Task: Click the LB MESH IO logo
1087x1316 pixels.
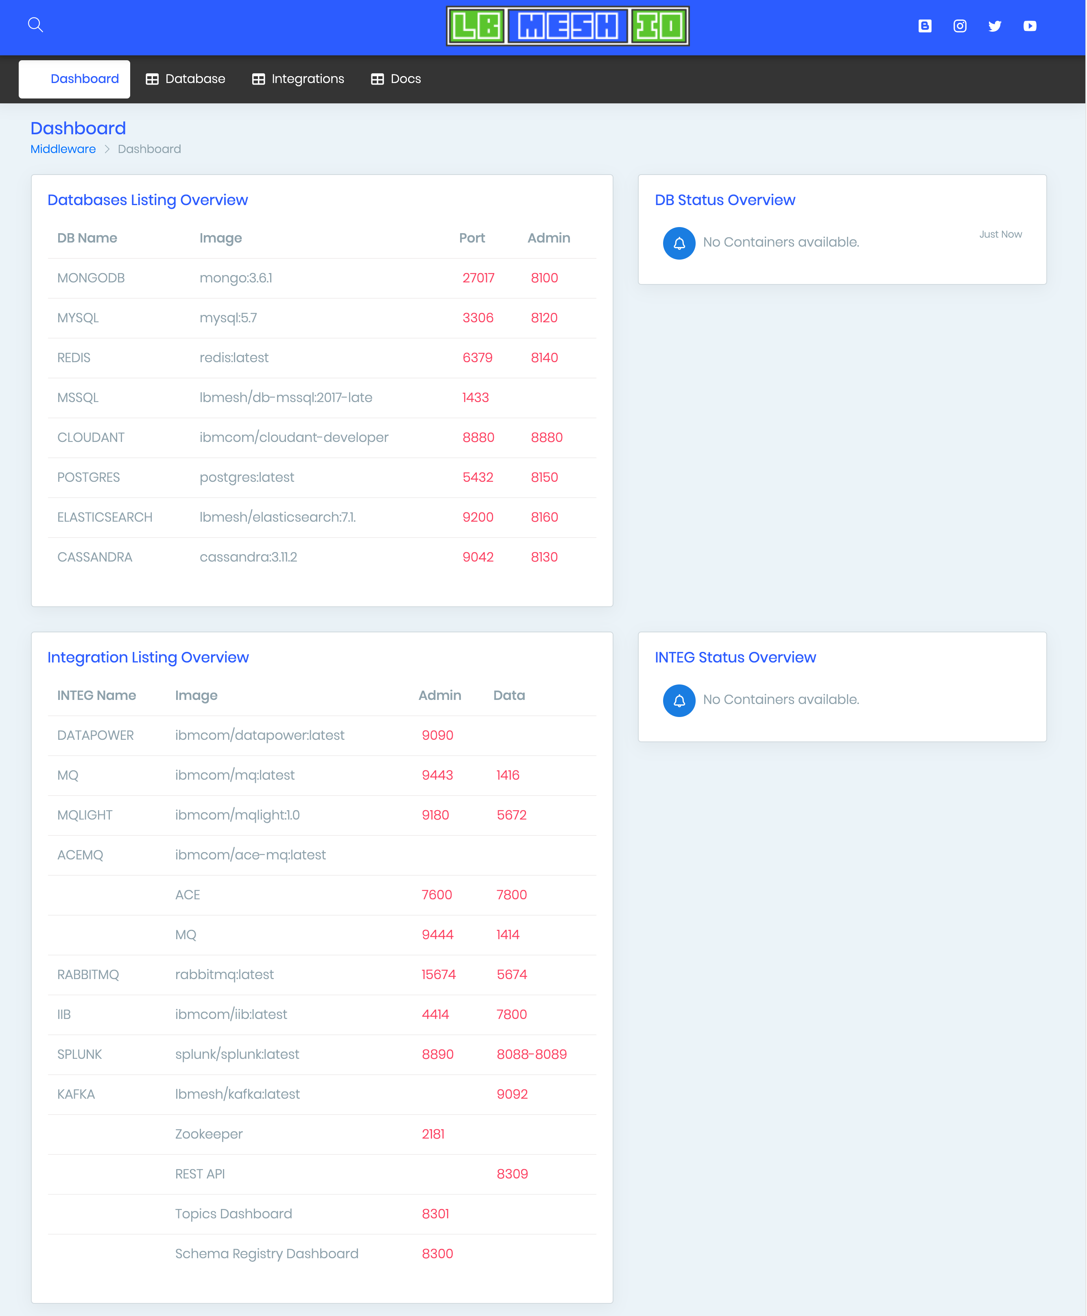Action: point(567,26)
